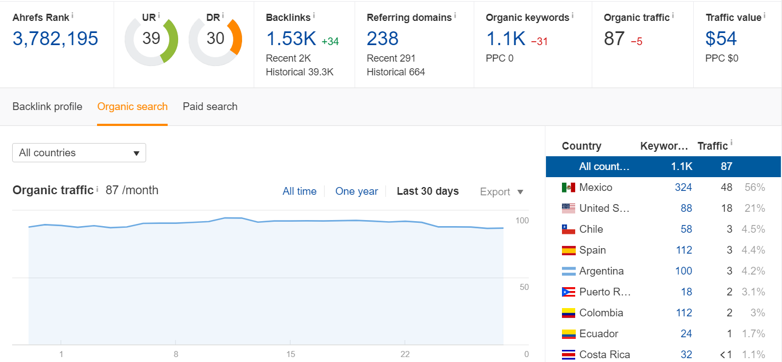This screenshot has height=362, width=782.
Task: Open Ecuador's 24 keywords link
Action: click(686, 334)
